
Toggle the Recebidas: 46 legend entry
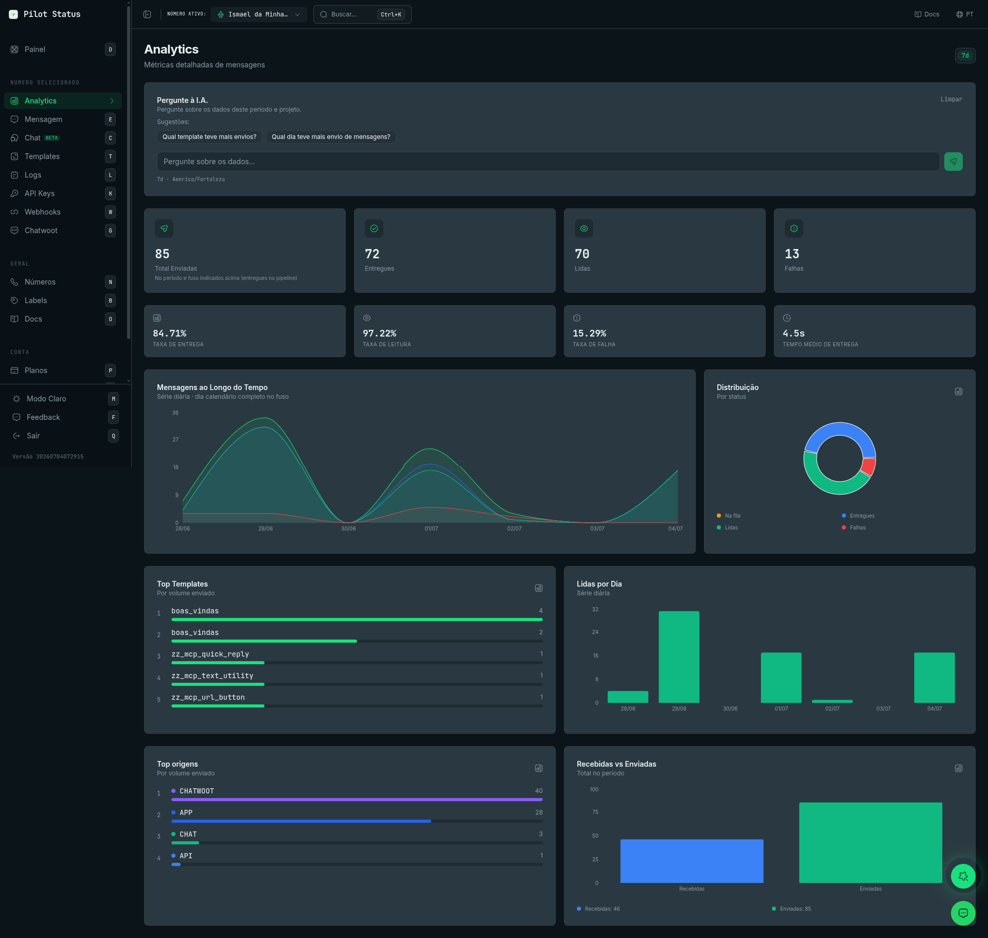tap(598, 909)
